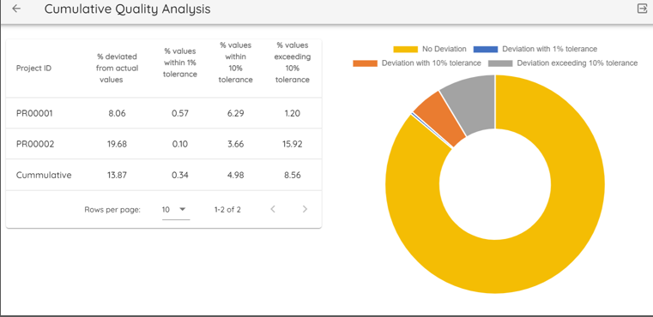
Task: Go to next page with right chevron
Action: tap(305, 209)
